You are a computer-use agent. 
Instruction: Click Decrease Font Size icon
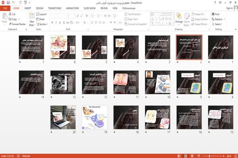[x=82, y=16]
